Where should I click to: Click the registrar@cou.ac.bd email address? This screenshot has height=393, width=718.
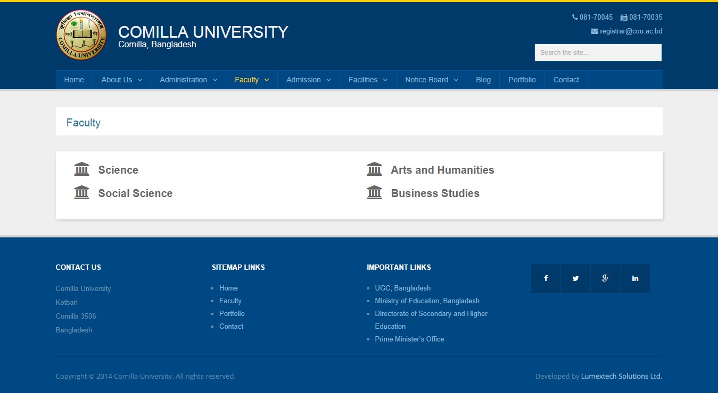pos(631,31)
